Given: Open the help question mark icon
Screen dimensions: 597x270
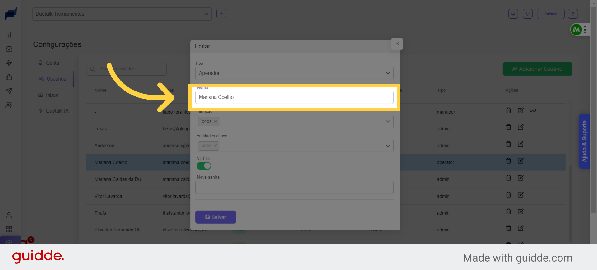Looking at the screenshot, I should [573, 14].
